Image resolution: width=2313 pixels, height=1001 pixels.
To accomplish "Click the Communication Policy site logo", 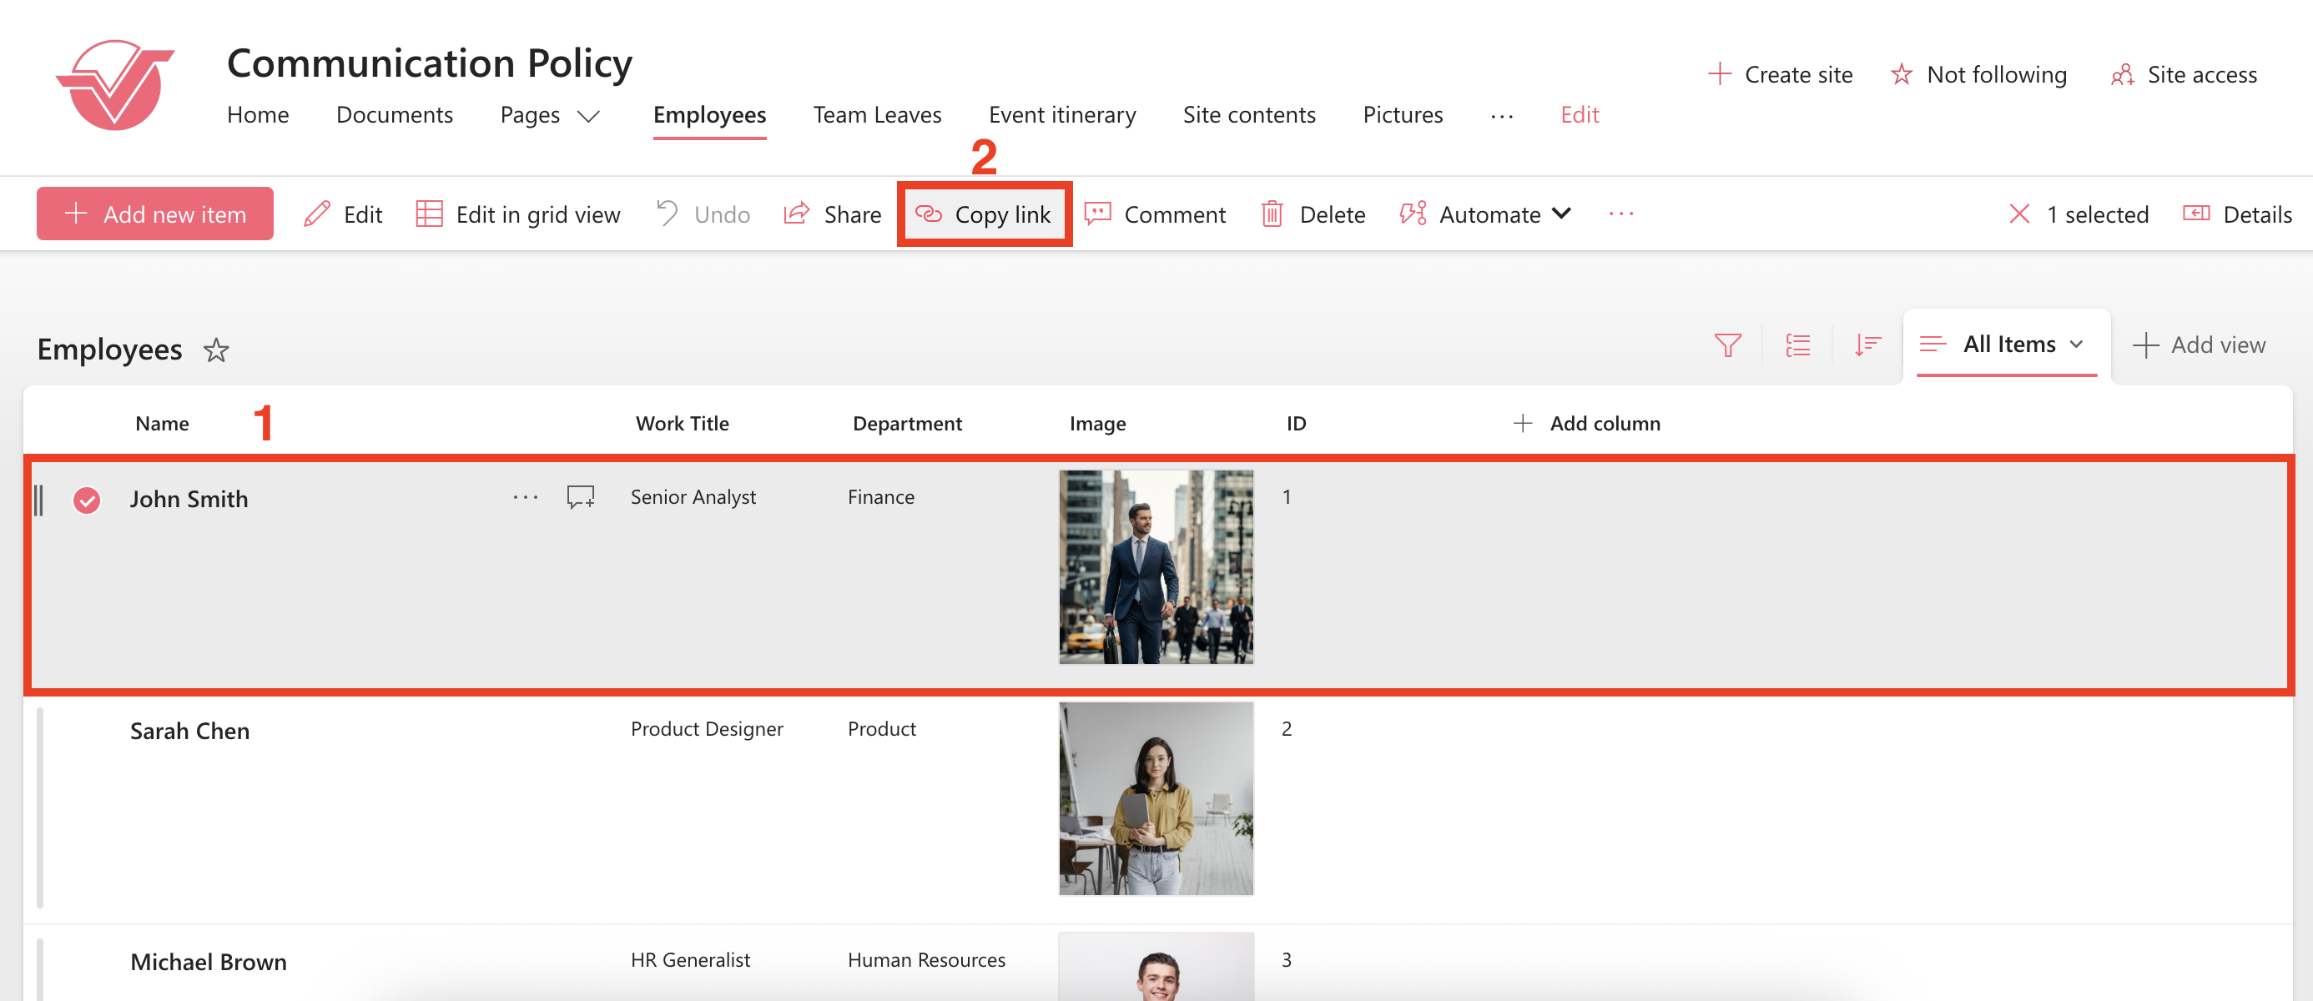I will tap(115, 85).
